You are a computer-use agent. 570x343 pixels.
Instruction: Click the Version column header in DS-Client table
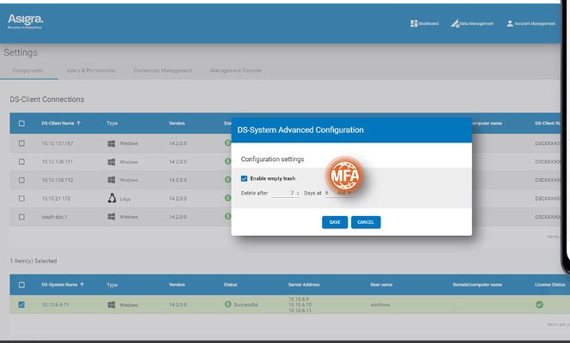[177, 123]
